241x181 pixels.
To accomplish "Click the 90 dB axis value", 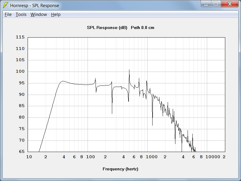I will coord(22,94).
